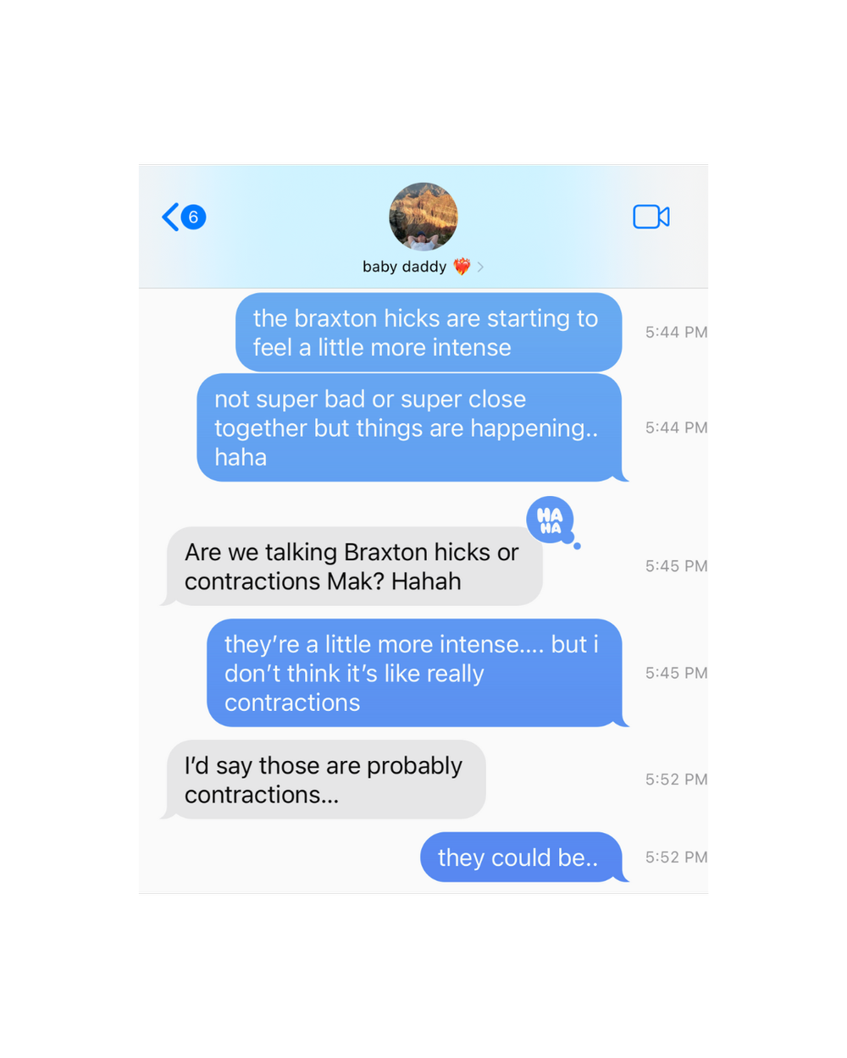Tap the Are we talking Braxton hicks message
This screenshot has width=847, height=1058.
[354, 566]
